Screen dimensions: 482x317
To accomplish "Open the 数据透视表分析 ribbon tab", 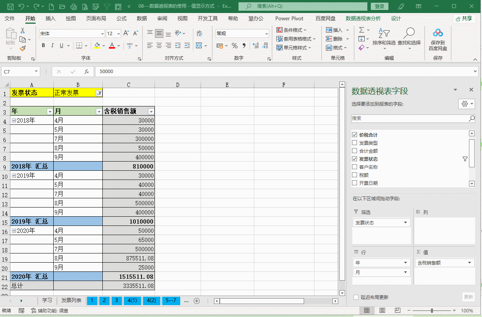I will pyautogui.click(x=363, y=18).
